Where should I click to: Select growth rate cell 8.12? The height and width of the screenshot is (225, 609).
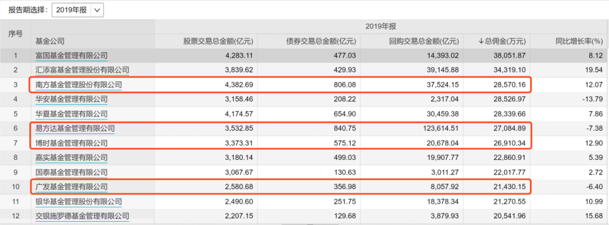595,55
